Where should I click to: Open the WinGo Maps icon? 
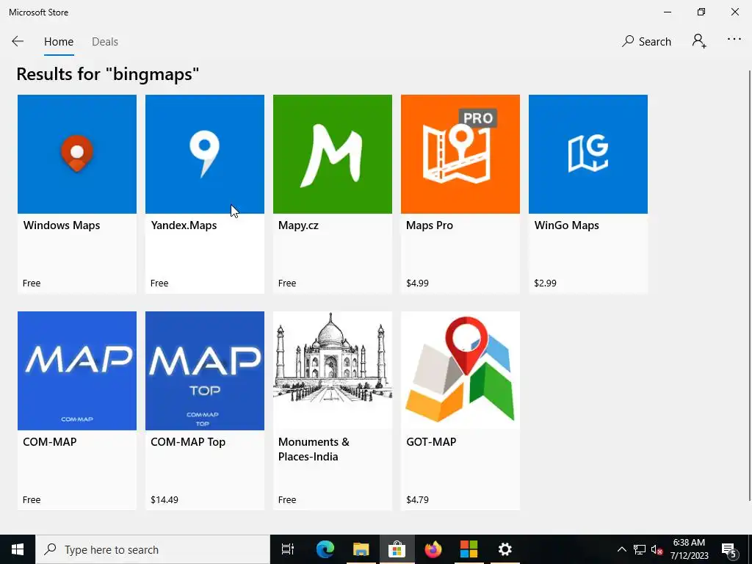tap(588, 154)
